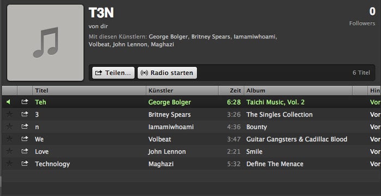The height and width of the screenshot is (196, 381).
Task: Open album Guitar Gangsters & Cadillac Blood
Action: (x=297, y=140)
